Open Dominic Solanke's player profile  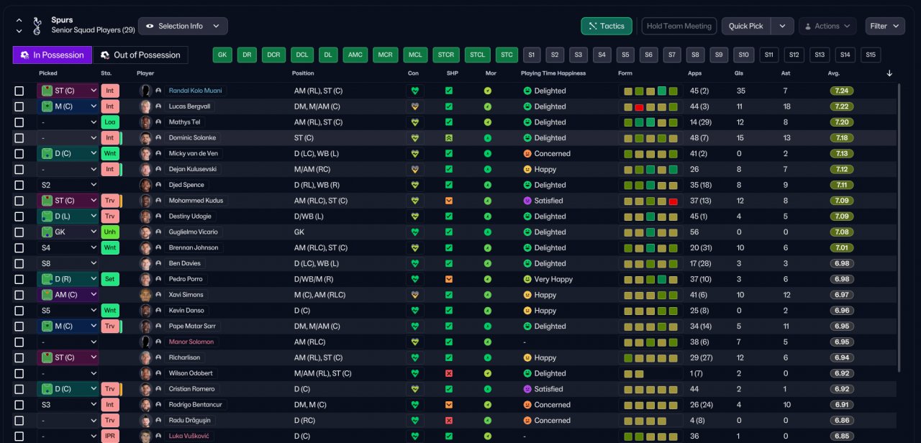[192, 138]
